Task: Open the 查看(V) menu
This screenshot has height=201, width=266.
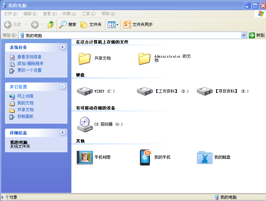Action: click(49, 14)
